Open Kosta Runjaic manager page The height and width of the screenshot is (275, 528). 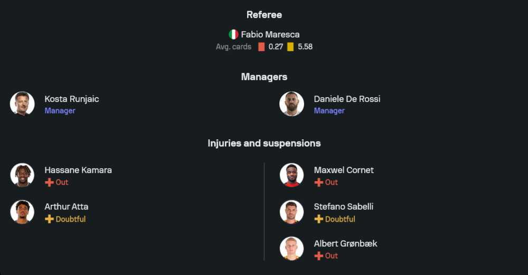[x=71, y=99]
